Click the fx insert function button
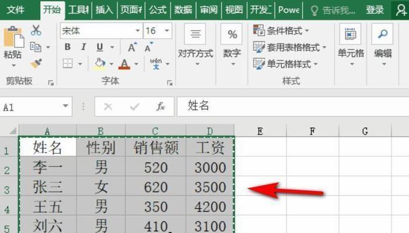Viewport: 409px width, 233px height. pyautogui.click(x=160, y=107)
